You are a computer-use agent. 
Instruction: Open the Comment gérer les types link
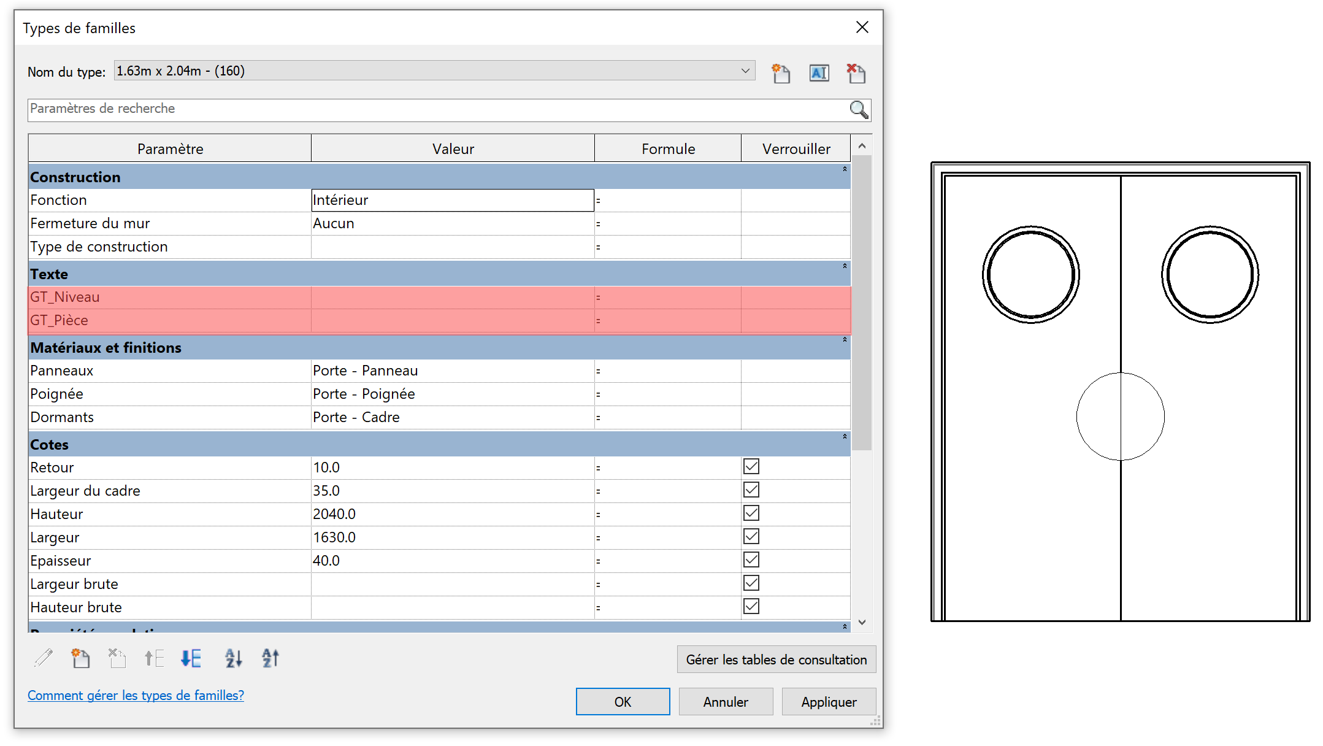coord(136,695)
